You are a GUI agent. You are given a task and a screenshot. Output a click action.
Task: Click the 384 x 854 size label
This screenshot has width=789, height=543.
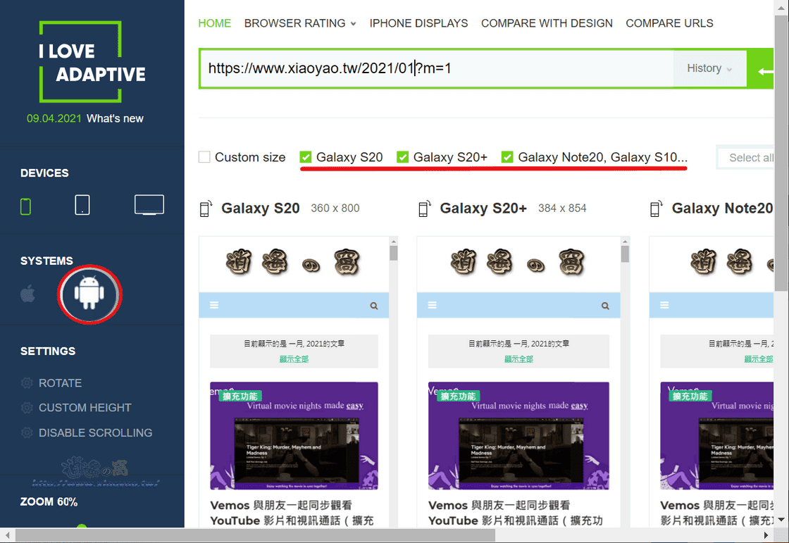pos(563,208)
